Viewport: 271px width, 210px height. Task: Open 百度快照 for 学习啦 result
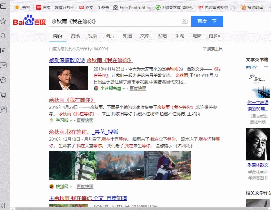(x=85, y=120)
